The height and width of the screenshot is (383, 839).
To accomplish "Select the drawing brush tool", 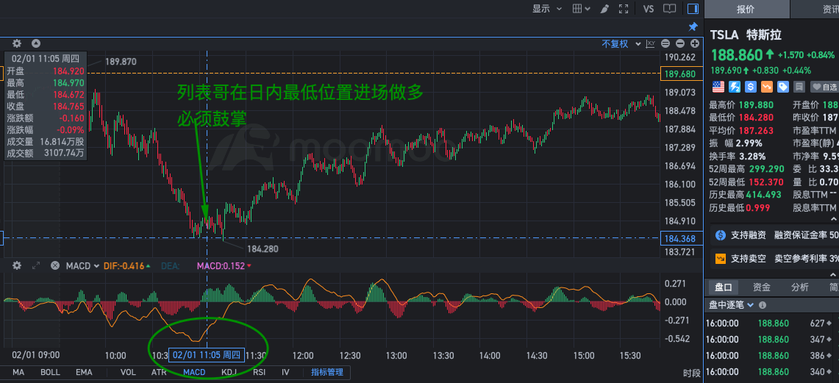I will (604, 9).
